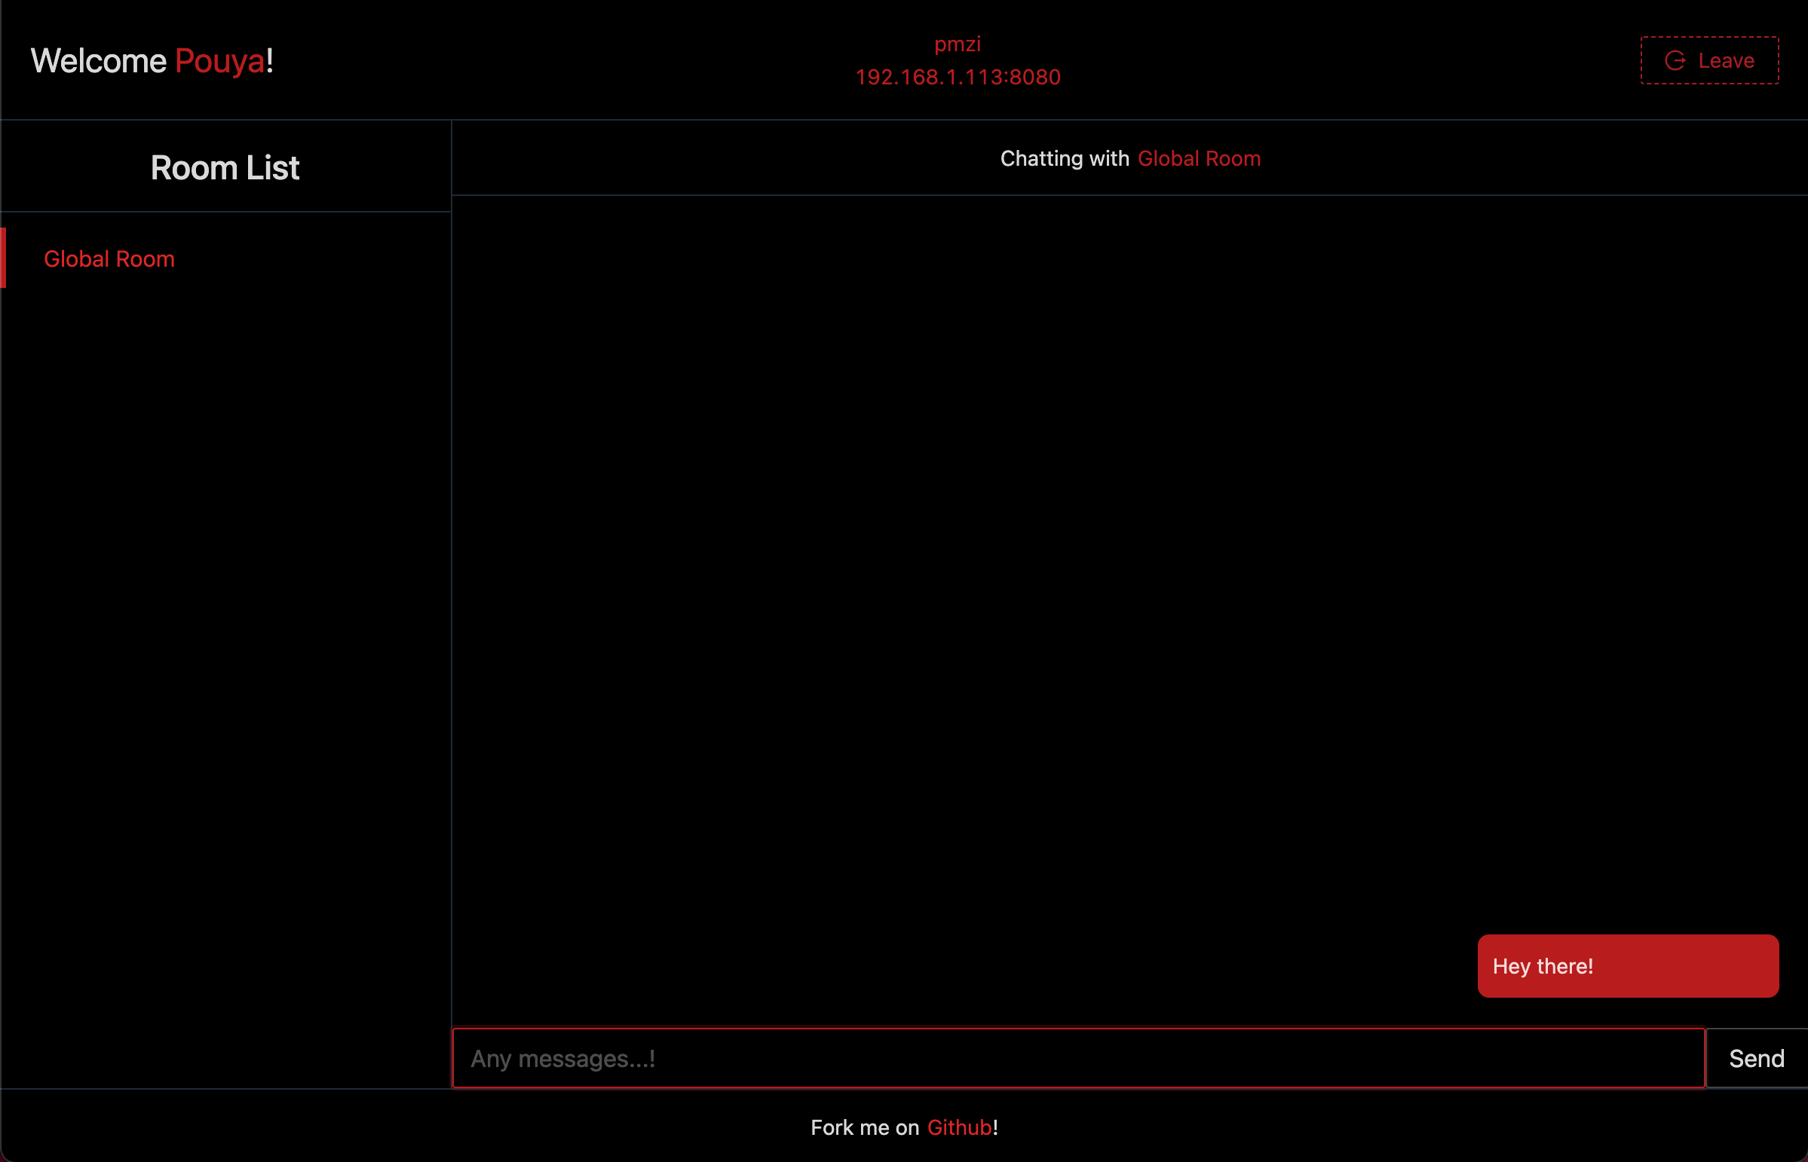The image size is (1808, 1162).
Task: Click the red active-room indicator bar
Action: [x=3, y=258]
